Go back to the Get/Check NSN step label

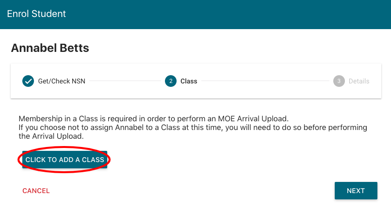62,81
